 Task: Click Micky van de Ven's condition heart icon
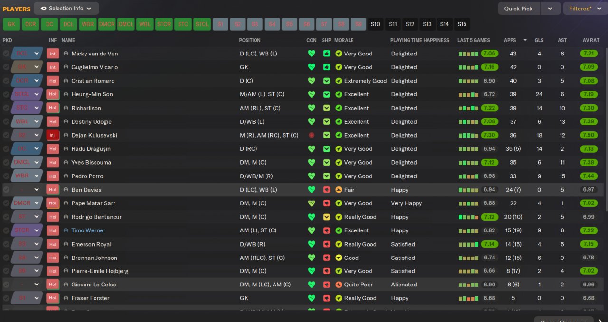click(312, 54)
